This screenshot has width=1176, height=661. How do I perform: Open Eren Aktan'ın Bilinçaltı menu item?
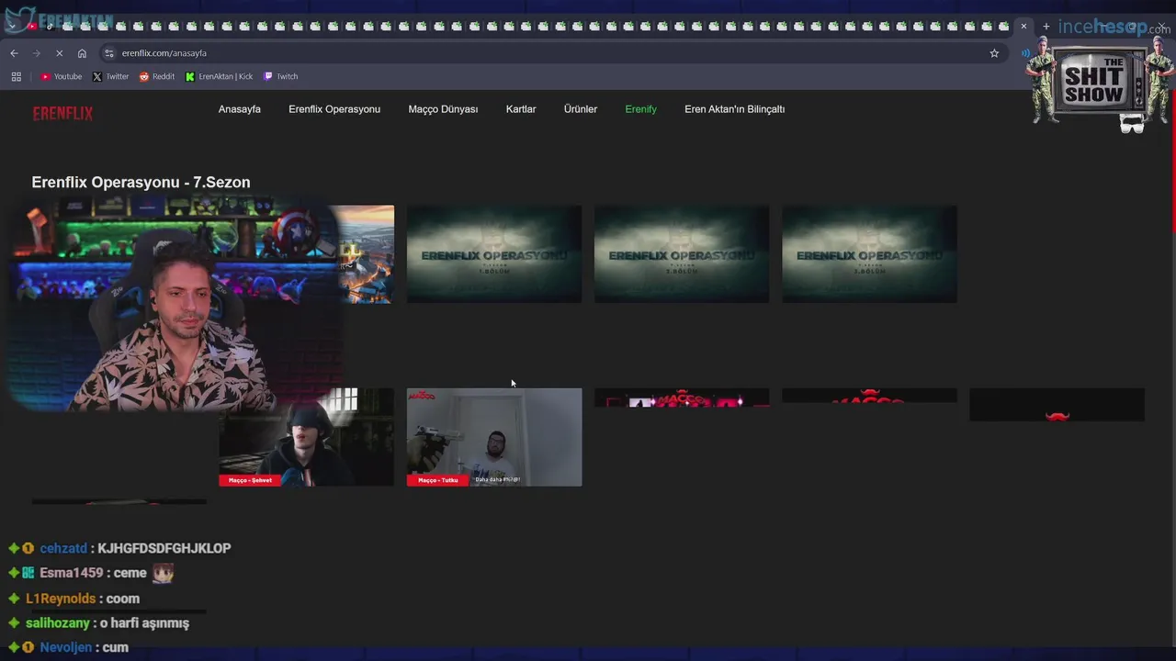pyautogui.click(x=734, y=109)
